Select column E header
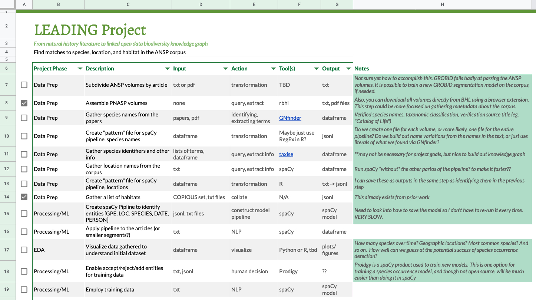The width and height of the screenshot is (536, 300). click(x=254, y=4)
